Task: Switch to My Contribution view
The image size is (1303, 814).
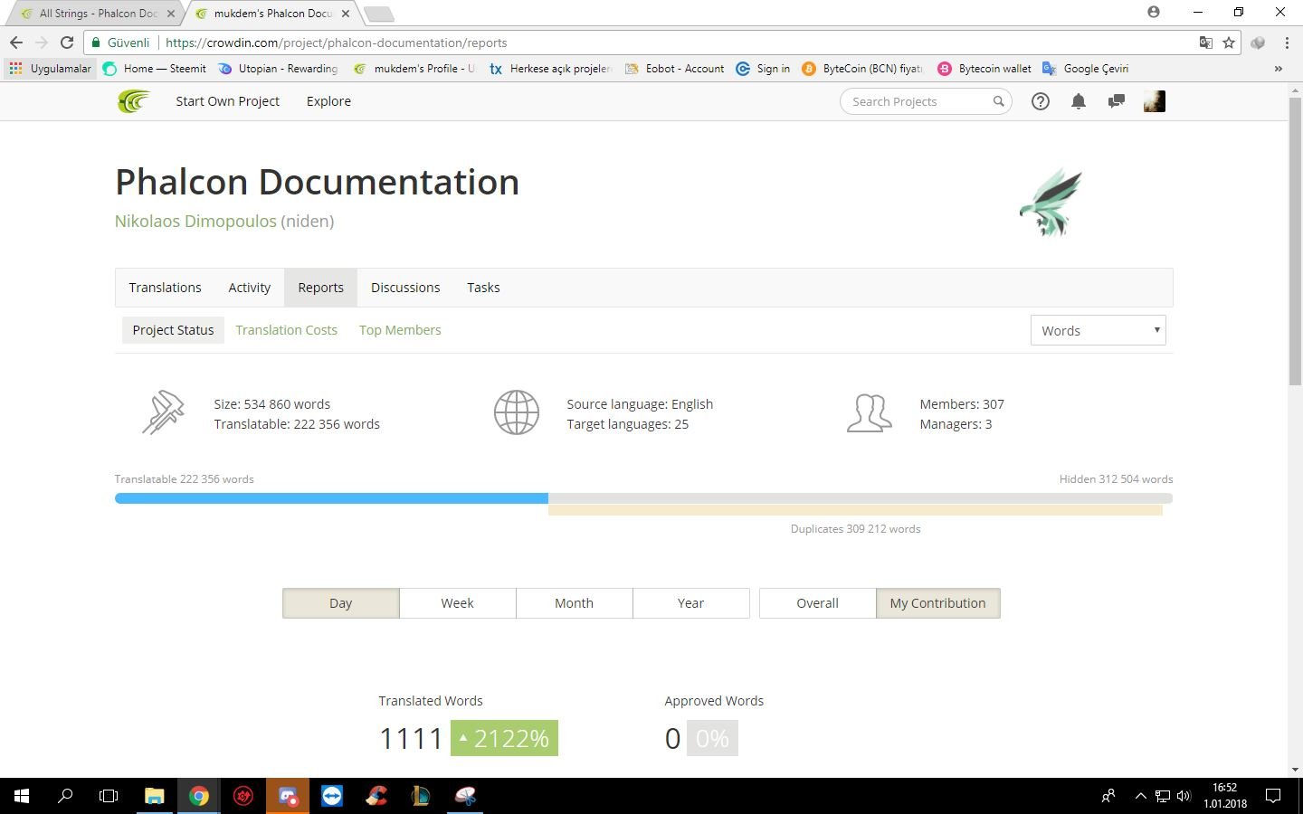Action: click(937, 603)
